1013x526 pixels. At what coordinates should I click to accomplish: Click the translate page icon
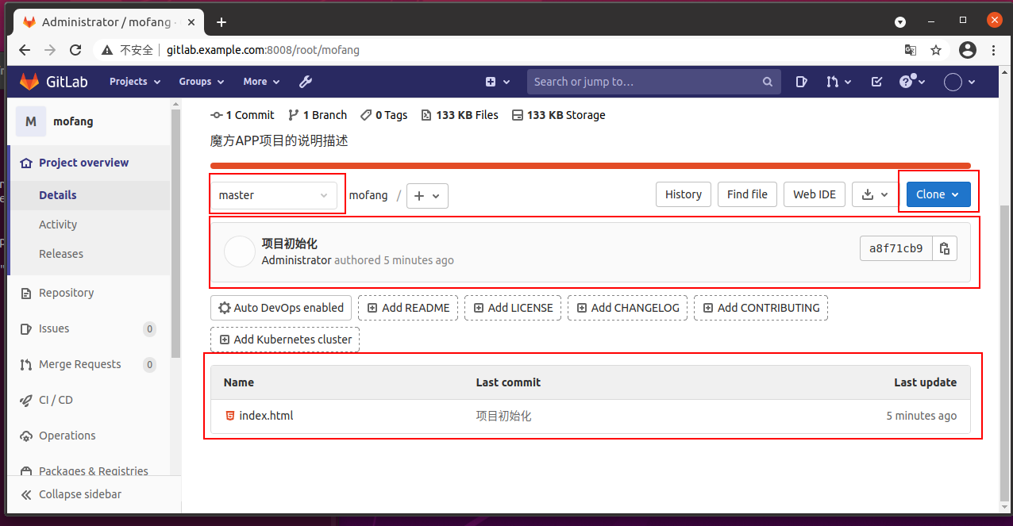(x=911, y=50)
